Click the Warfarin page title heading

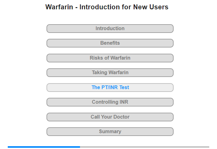[107, 7]
